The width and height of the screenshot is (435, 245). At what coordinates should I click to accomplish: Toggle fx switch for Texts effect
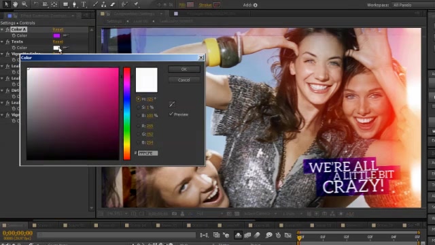click(7, 42)
